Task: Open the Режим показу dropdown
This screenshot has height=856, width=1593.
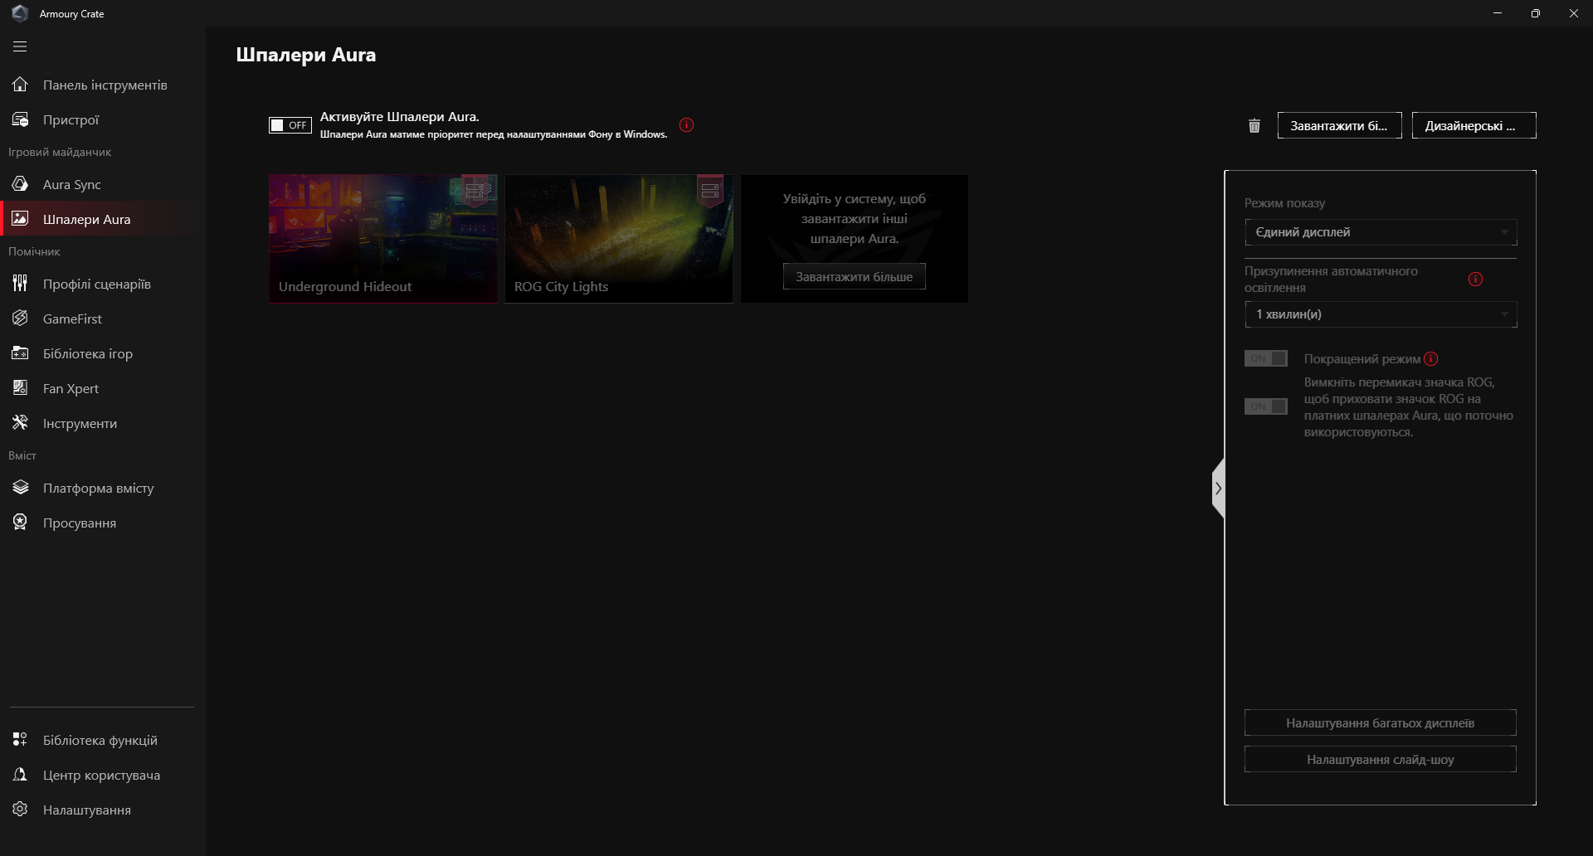Action: click(1381, 232)
